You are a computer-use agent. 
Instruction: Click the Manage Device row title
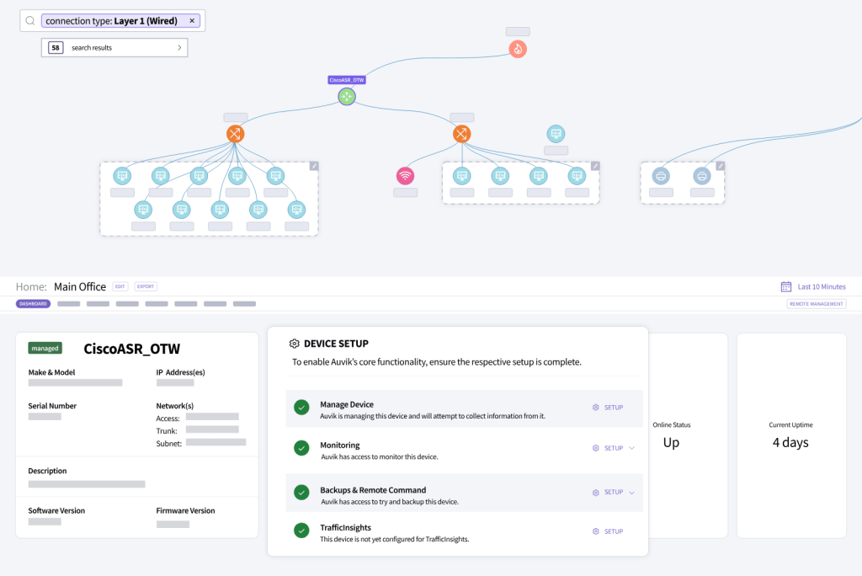tap(347, 404)
